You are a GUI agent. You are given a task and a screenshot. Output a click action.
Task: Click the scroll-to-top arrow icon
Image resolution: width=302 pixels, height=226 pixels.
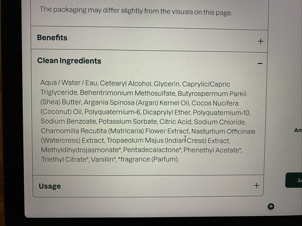271,206
